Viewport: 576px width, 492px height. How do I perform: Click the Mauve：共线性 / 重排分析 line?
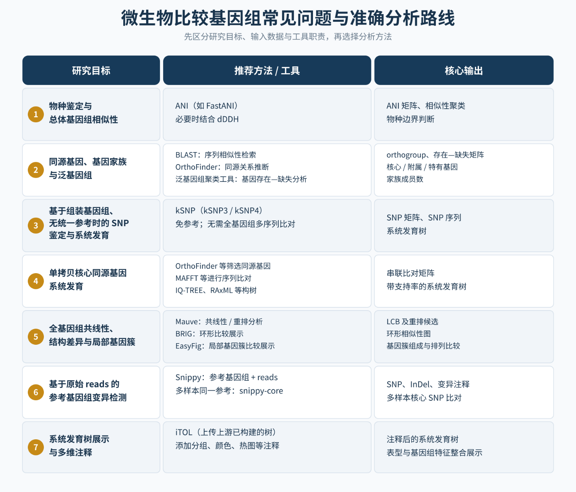tap(219, 321)
